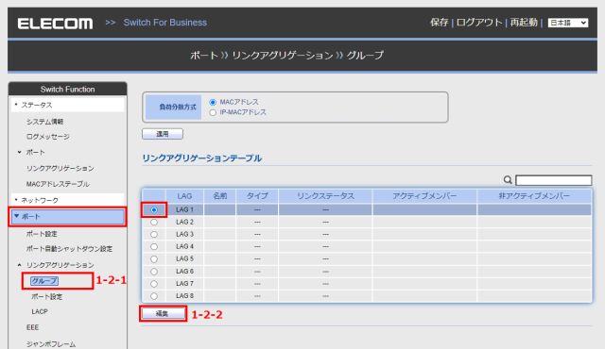Expand the ネットワーク section

click(67, 200)
